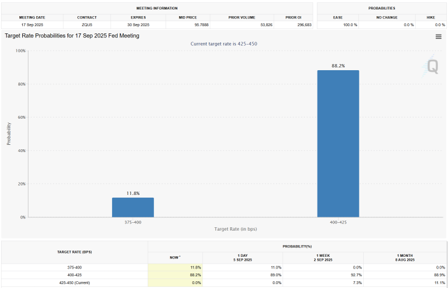Click the NOW column header in table

coord(175,257)
